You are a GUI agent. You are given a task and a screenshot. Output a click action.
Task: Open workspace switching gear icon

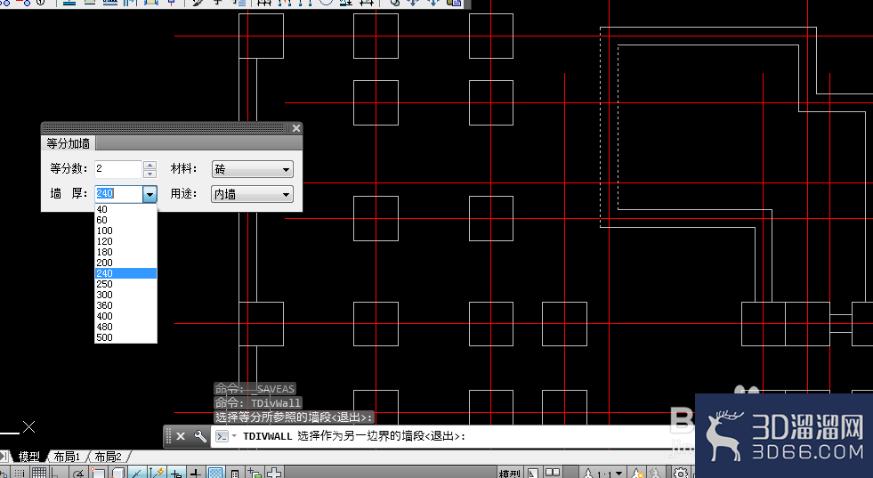[681, 473]
